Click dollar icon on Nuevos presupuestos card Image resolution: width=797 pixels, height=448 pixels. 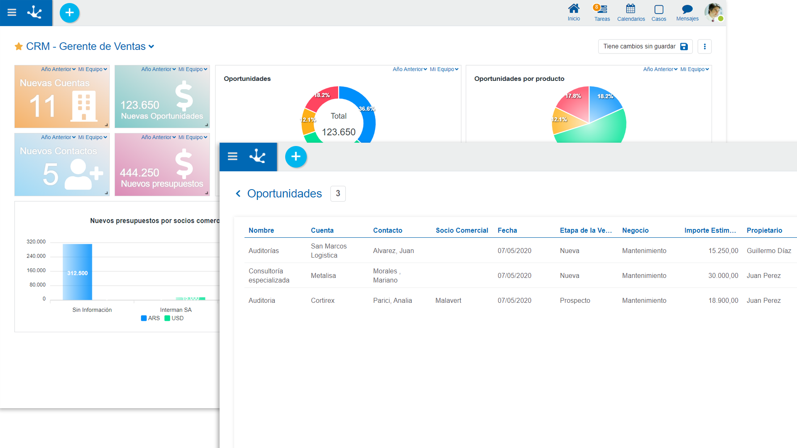(184, 164)
